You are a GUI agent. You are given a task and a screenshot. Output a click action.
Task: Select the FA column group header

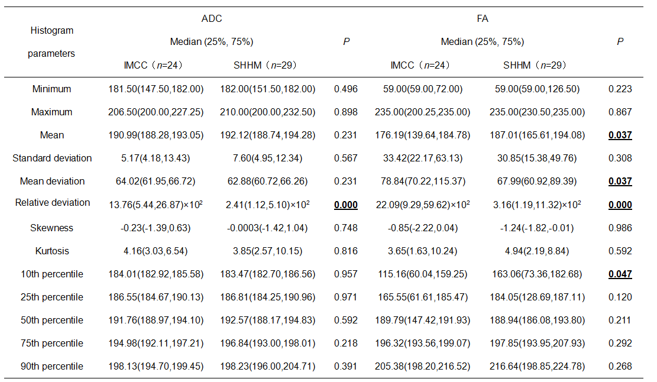pos(482,19)
